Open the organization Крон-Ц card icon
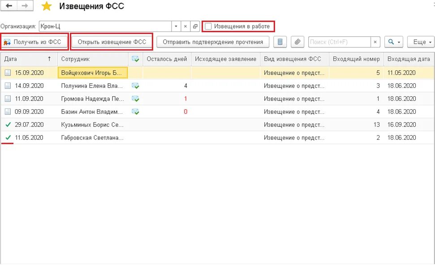435x265 pixels. (x=195, y=26)
